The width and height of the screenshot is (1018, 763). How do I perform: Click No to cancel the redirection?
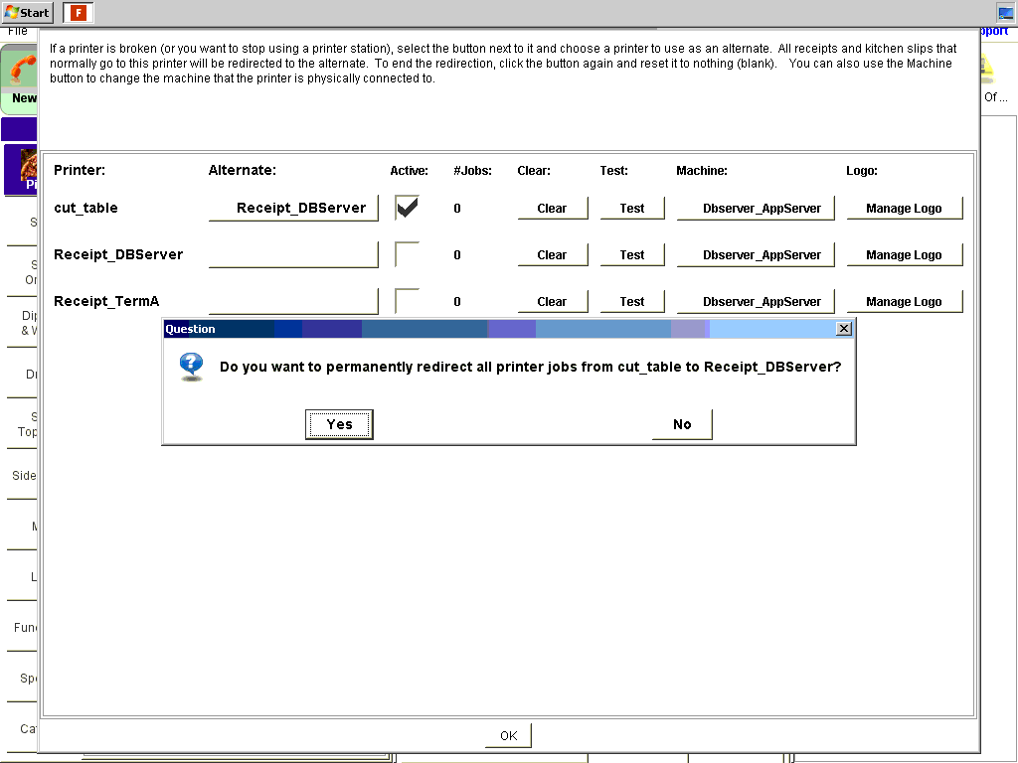point(682,423)
